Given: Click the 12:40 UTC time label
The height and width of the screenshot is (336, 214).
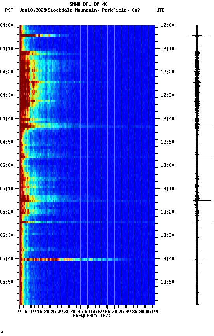Looking at the screenshot, I should click(x=167, y=119).
